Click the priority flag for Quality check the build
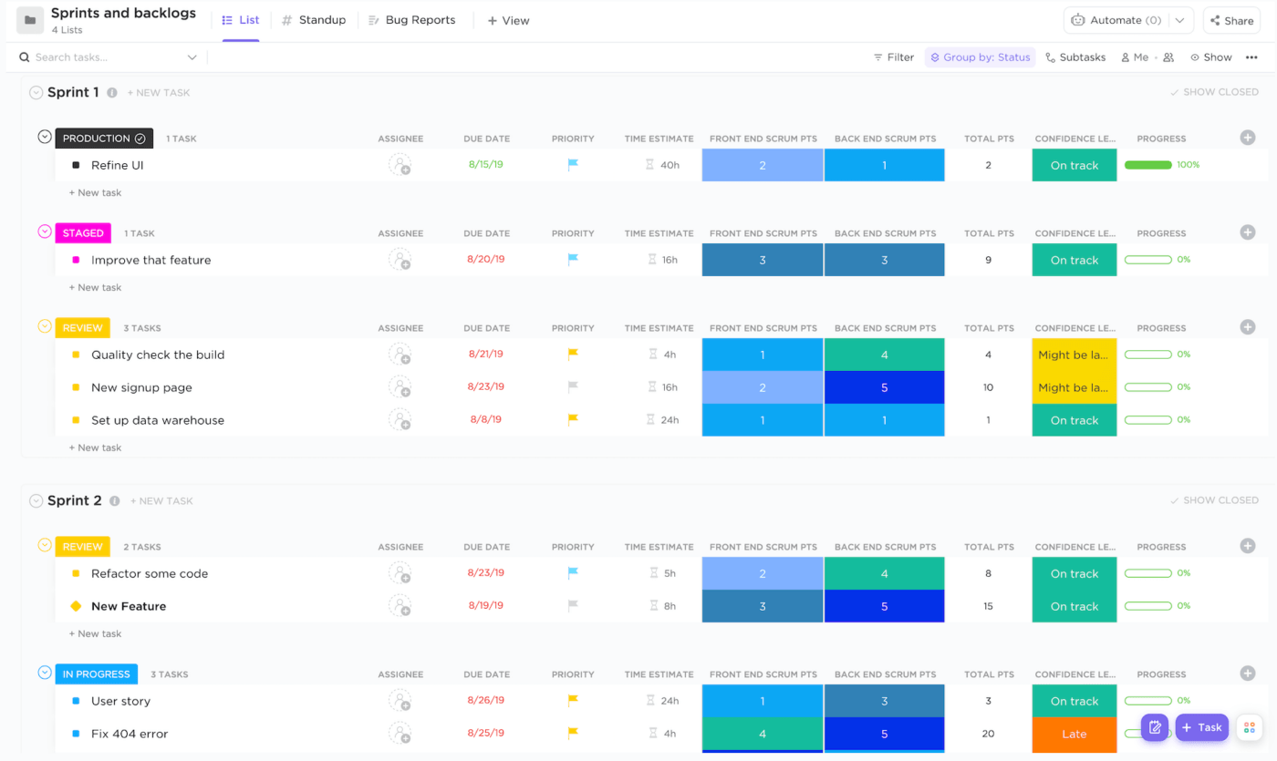Screen dimensions: 1277x761 pyautogui.click(x=573, y=355)
